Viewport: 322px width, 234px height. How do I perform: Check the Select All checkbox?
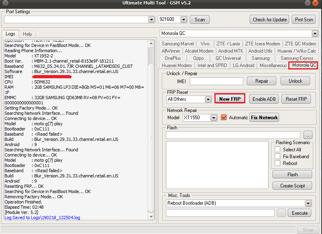pos(277,149)
